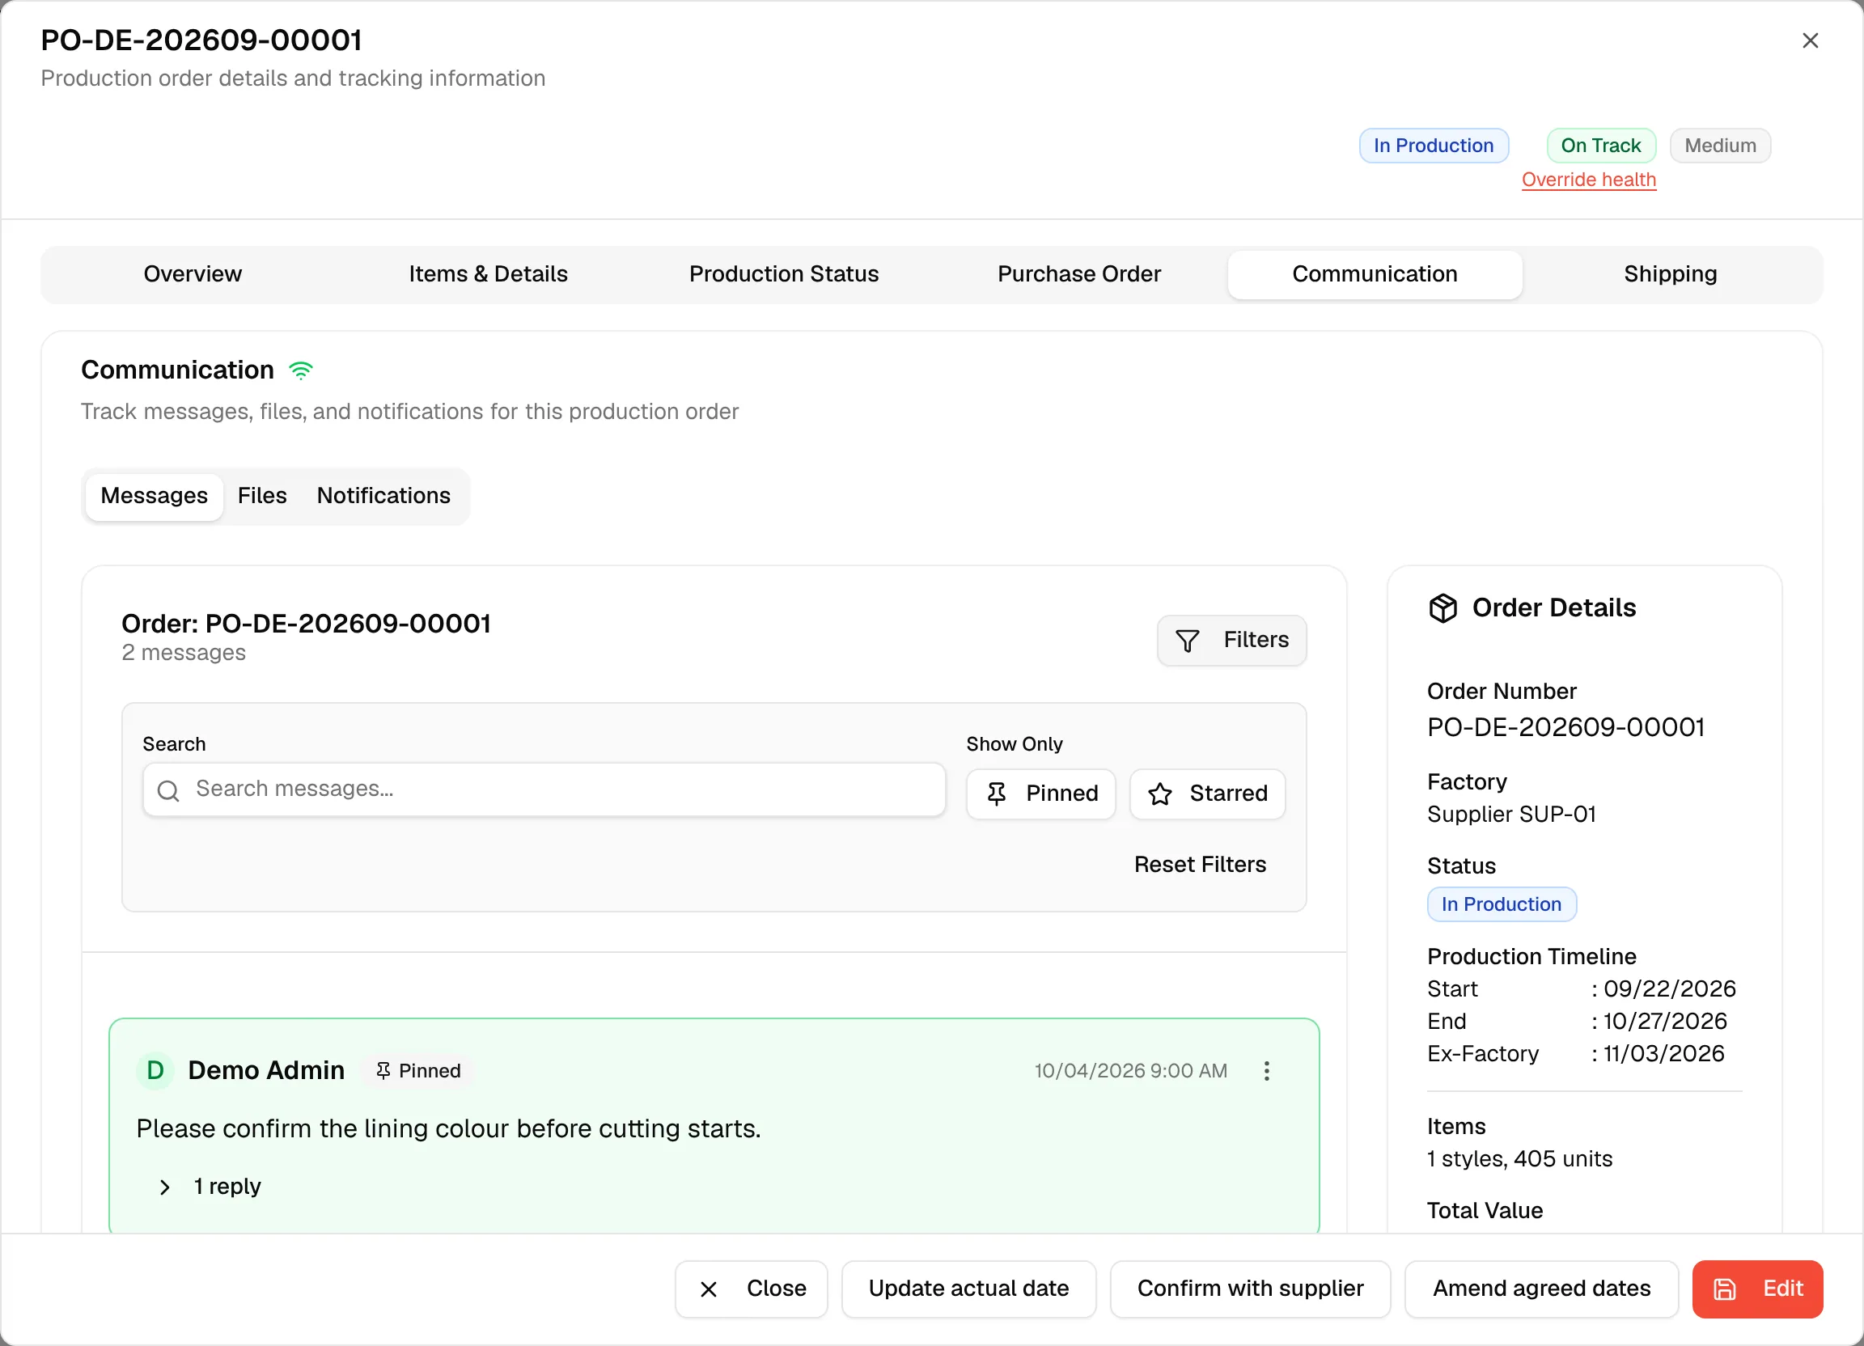Toggle the Filters panel button
This screenshot has height=1346, width=1864.
[1231, 640]
